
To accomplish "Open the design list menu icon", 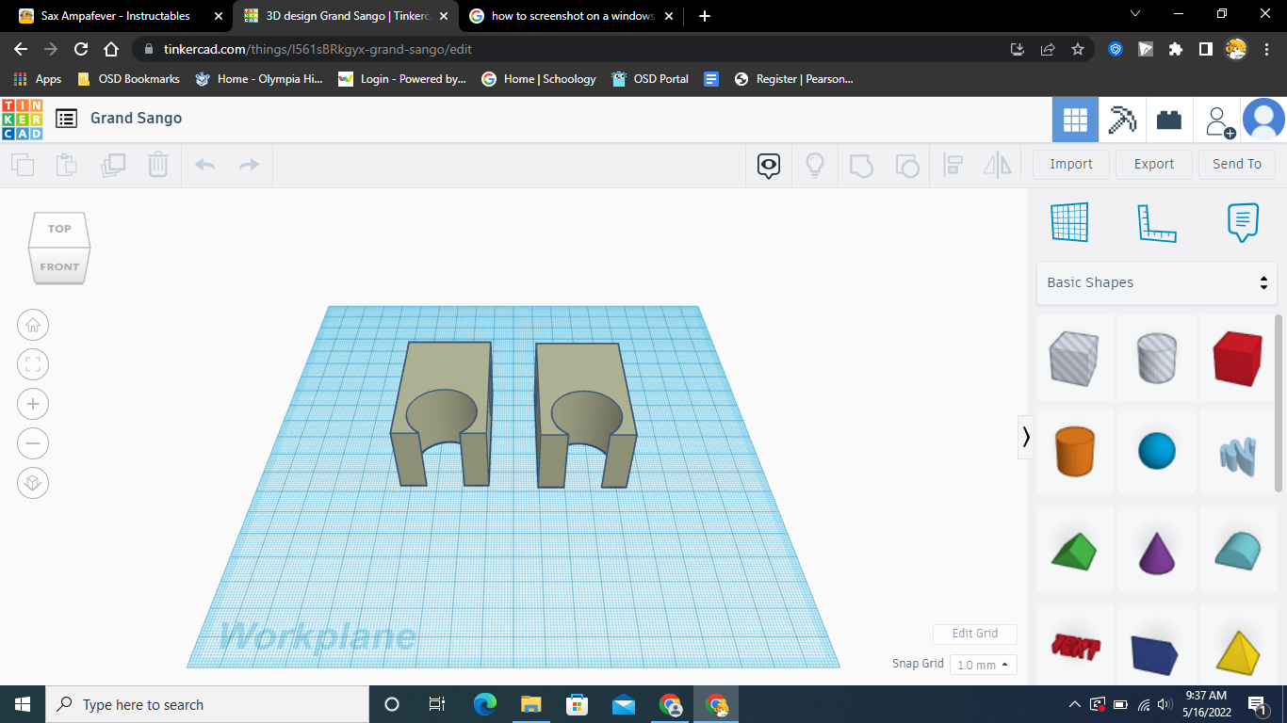I will coord(66,119).
